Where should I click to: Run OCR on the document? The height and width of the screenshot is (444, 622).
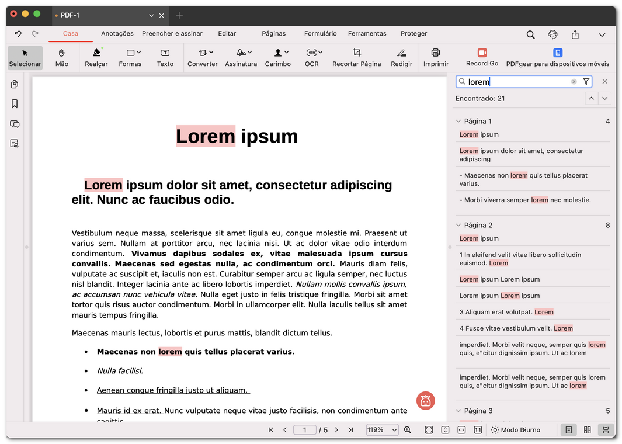click(312, 58)
